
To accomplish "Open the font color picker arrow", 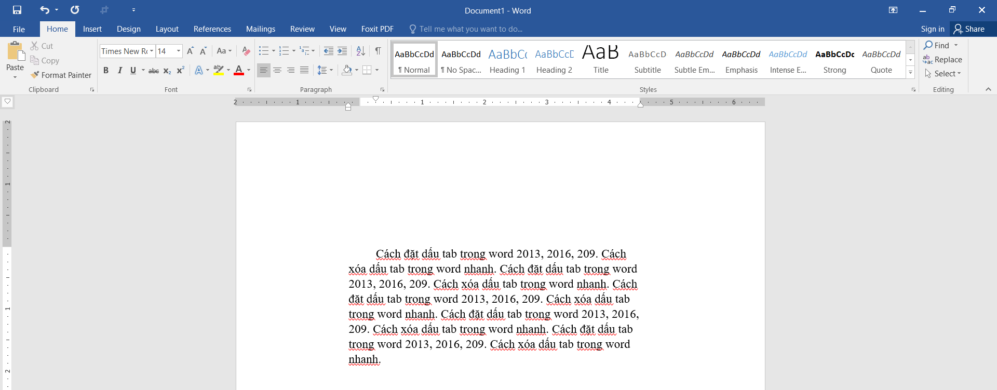I will pos(249,70).
